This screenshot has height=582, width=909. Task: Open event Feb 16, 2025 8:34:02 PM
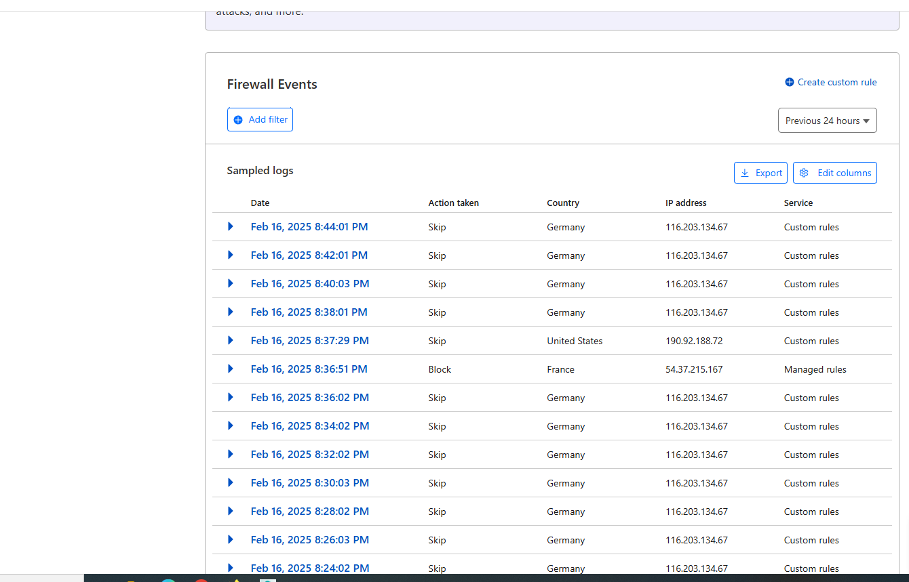[x=310, y=426]
